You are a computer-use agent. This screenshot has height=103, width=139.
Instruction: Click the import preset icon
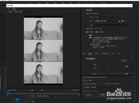[123, 21]
